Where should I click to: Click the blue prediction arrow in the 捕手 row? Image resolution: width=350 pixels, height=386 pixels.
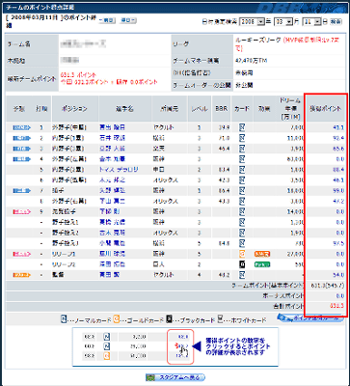tap(21, 191)
